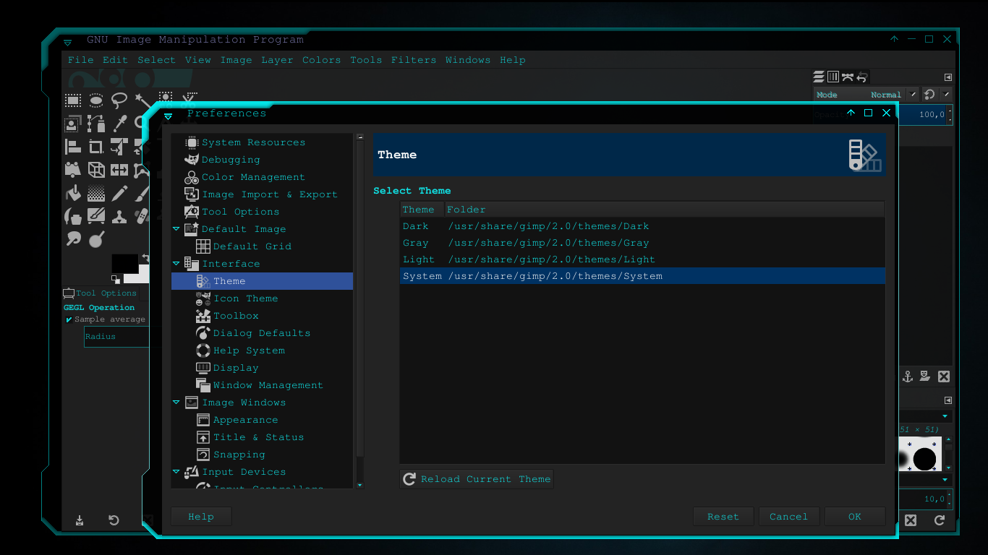Select the Ellipse Select tool in toolbox
Viewport: 988px width, 555px height.
pyautogui.click(x=96, y=100)
